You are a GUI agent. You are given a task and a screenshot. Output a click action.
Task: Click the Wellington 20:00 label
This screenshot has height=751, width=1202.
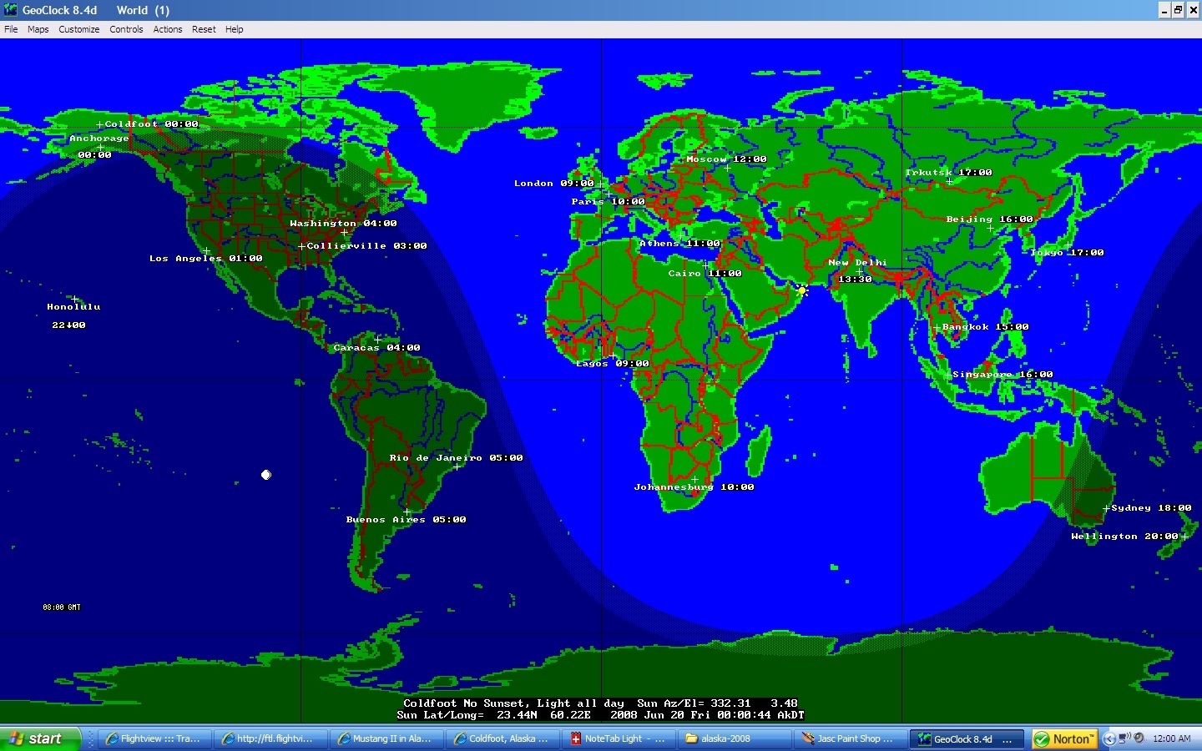(x=1124, y=537)
